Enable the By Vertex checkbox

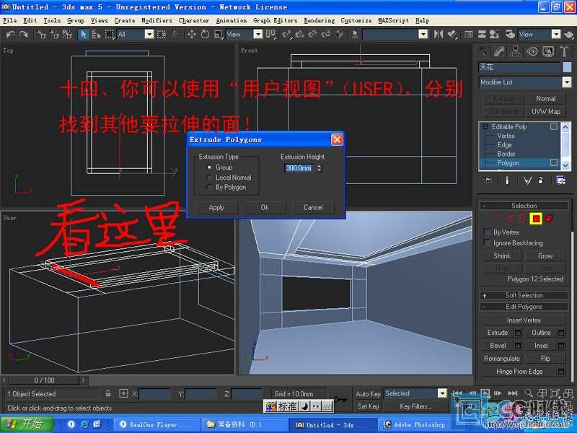click(x=487, y=232)
